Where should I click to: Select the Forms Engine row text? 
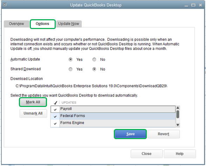point(72,123)
